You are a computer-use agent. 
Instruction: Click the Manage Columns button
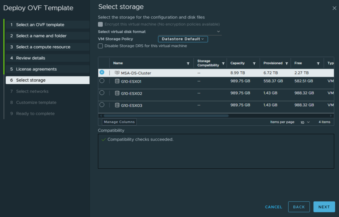pyautogui.click(x=119, y=122)
